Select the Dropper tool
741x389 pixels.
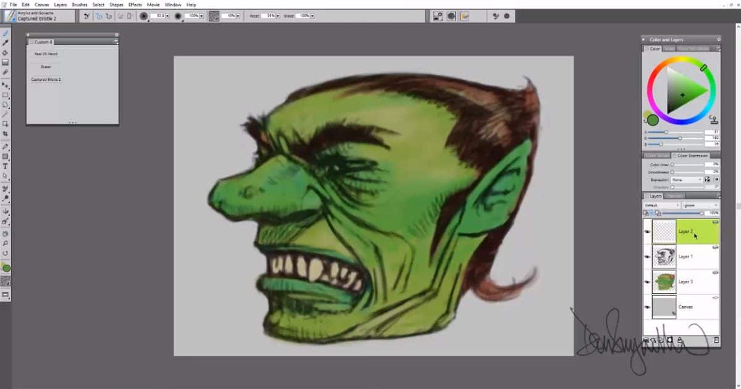(5, 43)
